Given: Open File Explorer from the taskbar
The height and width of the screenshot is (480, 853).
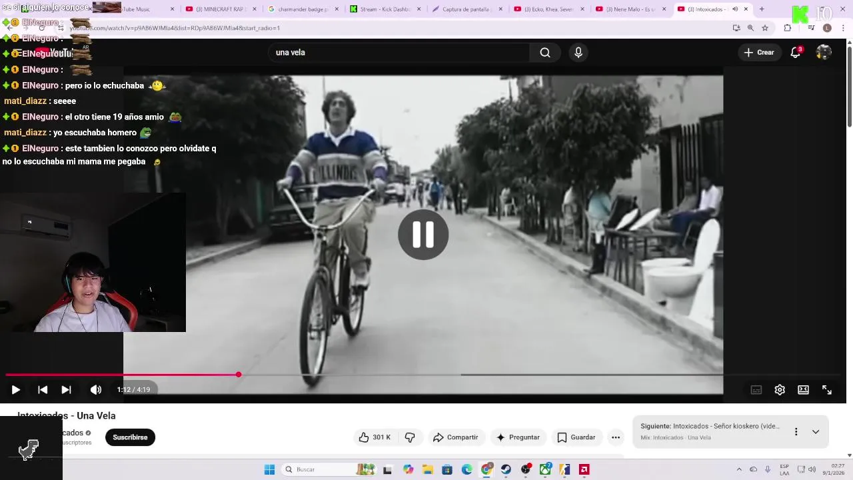Looking at the screenshot, I should 427,469.
